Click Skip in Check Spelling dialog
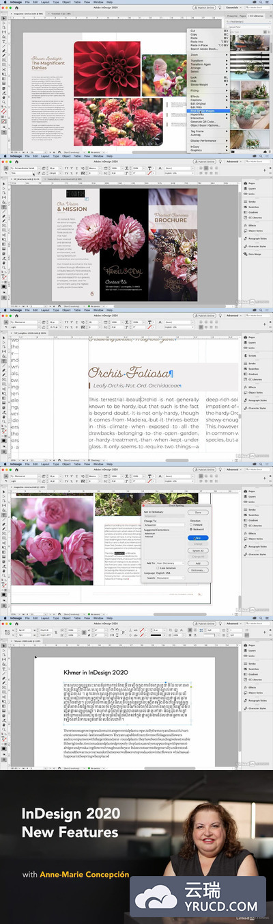The height and width of the screenshot is (924, 273). [198, 538]
